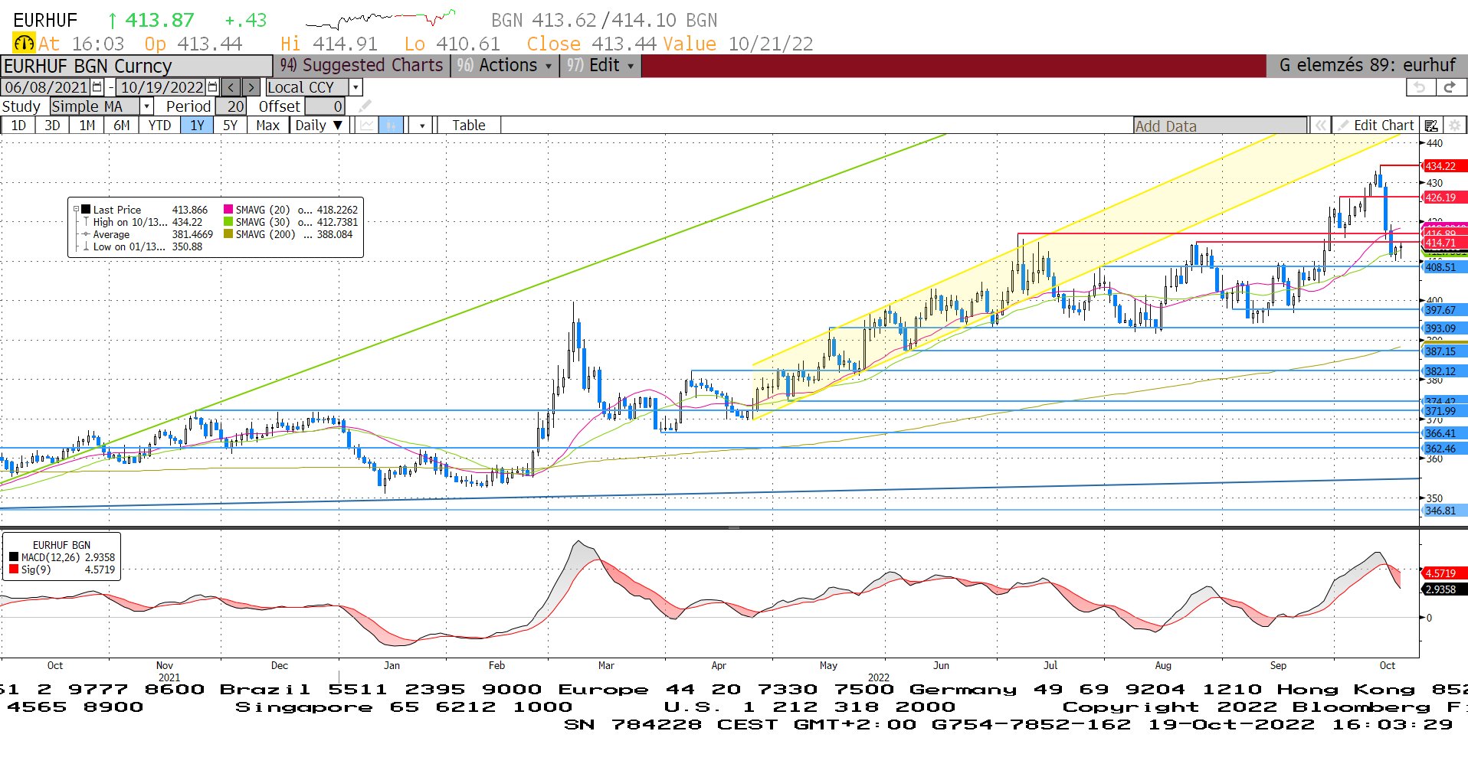Screen dimensions: 1468x767
Task: Select the candlestick chart type icon
Action: [391, 126]
